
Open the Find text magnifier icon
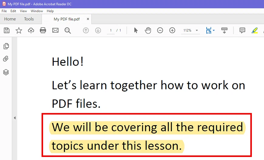click(68, 30)
